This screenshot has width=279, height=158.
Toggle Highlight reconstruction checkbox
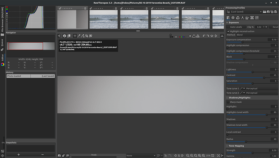(228, 31)
